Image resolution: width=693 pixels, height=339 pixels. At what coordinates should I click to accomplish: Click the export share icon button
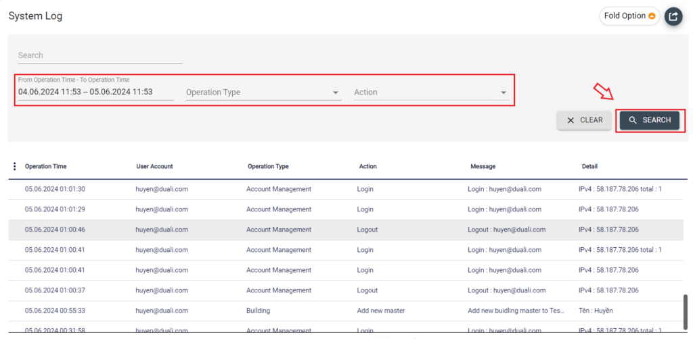673,16
